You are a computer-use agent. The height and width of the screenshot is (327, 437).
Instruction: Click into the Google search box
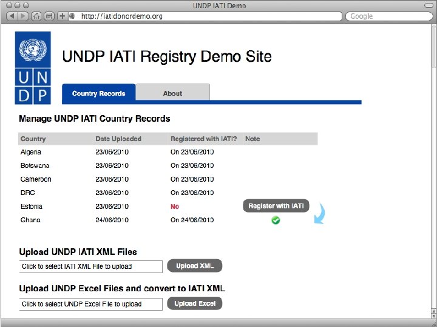click(389, 16)
